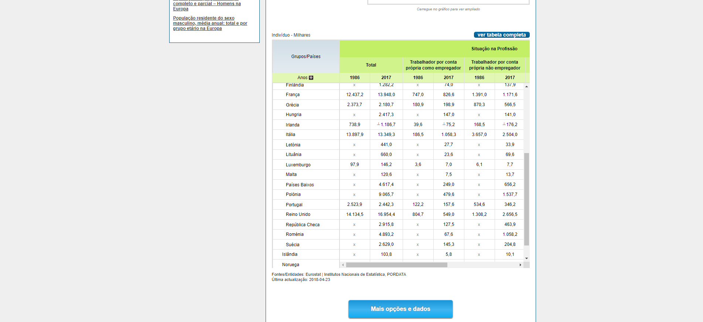The width and height of the screenshot is (703, 322).
Task: Expand the Anos plus icon
Action: (311, 78)
